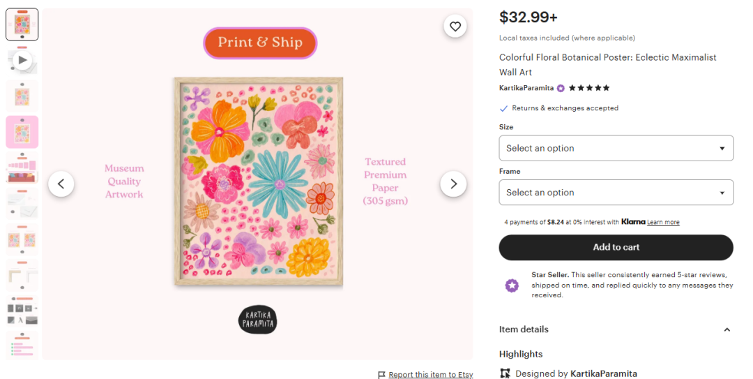Click the Print & Ship orange badge
The height and width of the screenshot is (379, 753).
coord(260,43)
